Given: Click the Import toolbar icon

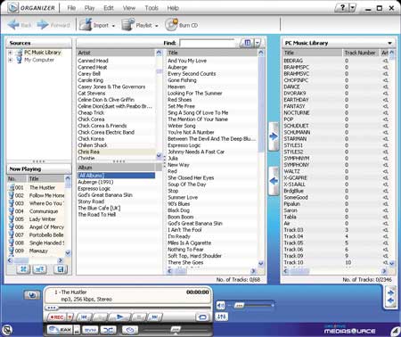Looking at the screenshot, I should click(x=86, y=25).
